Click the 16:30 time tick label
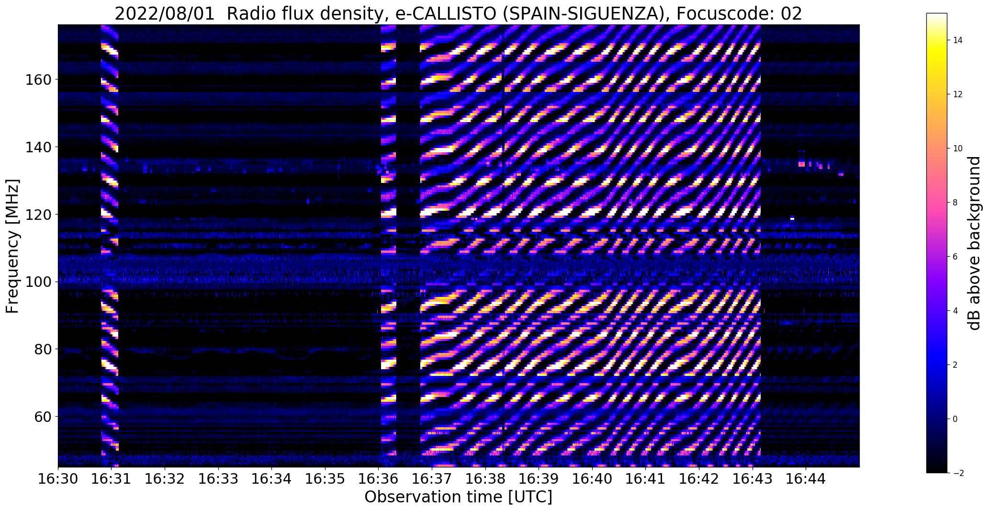The width and height of the screenshot is (989, 511). 58,479
